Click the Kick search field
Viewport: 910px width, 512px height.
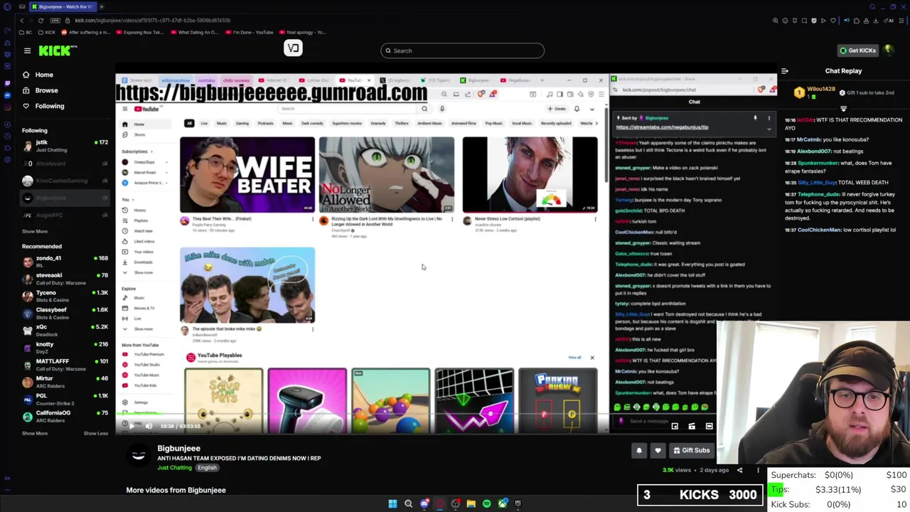point(462,50)
